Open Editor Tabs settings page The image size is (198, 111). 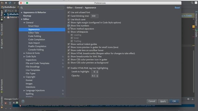[x=33, y=33]
